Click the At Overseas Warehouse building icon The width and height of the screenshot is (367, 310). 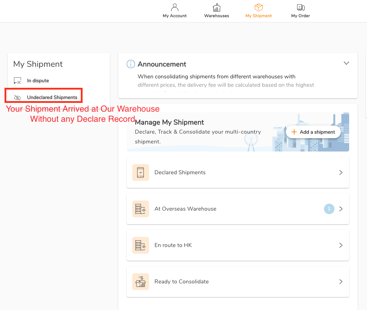click(141, 209)
